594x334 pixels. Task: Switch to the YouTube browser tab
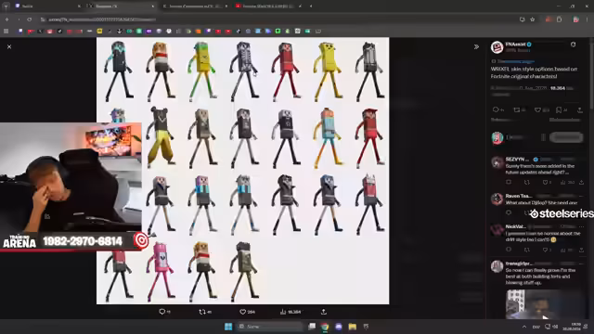[x=268, y=6]
